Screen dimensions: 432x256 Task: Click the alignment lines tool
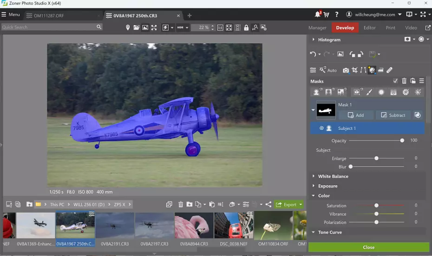[363, 70]
